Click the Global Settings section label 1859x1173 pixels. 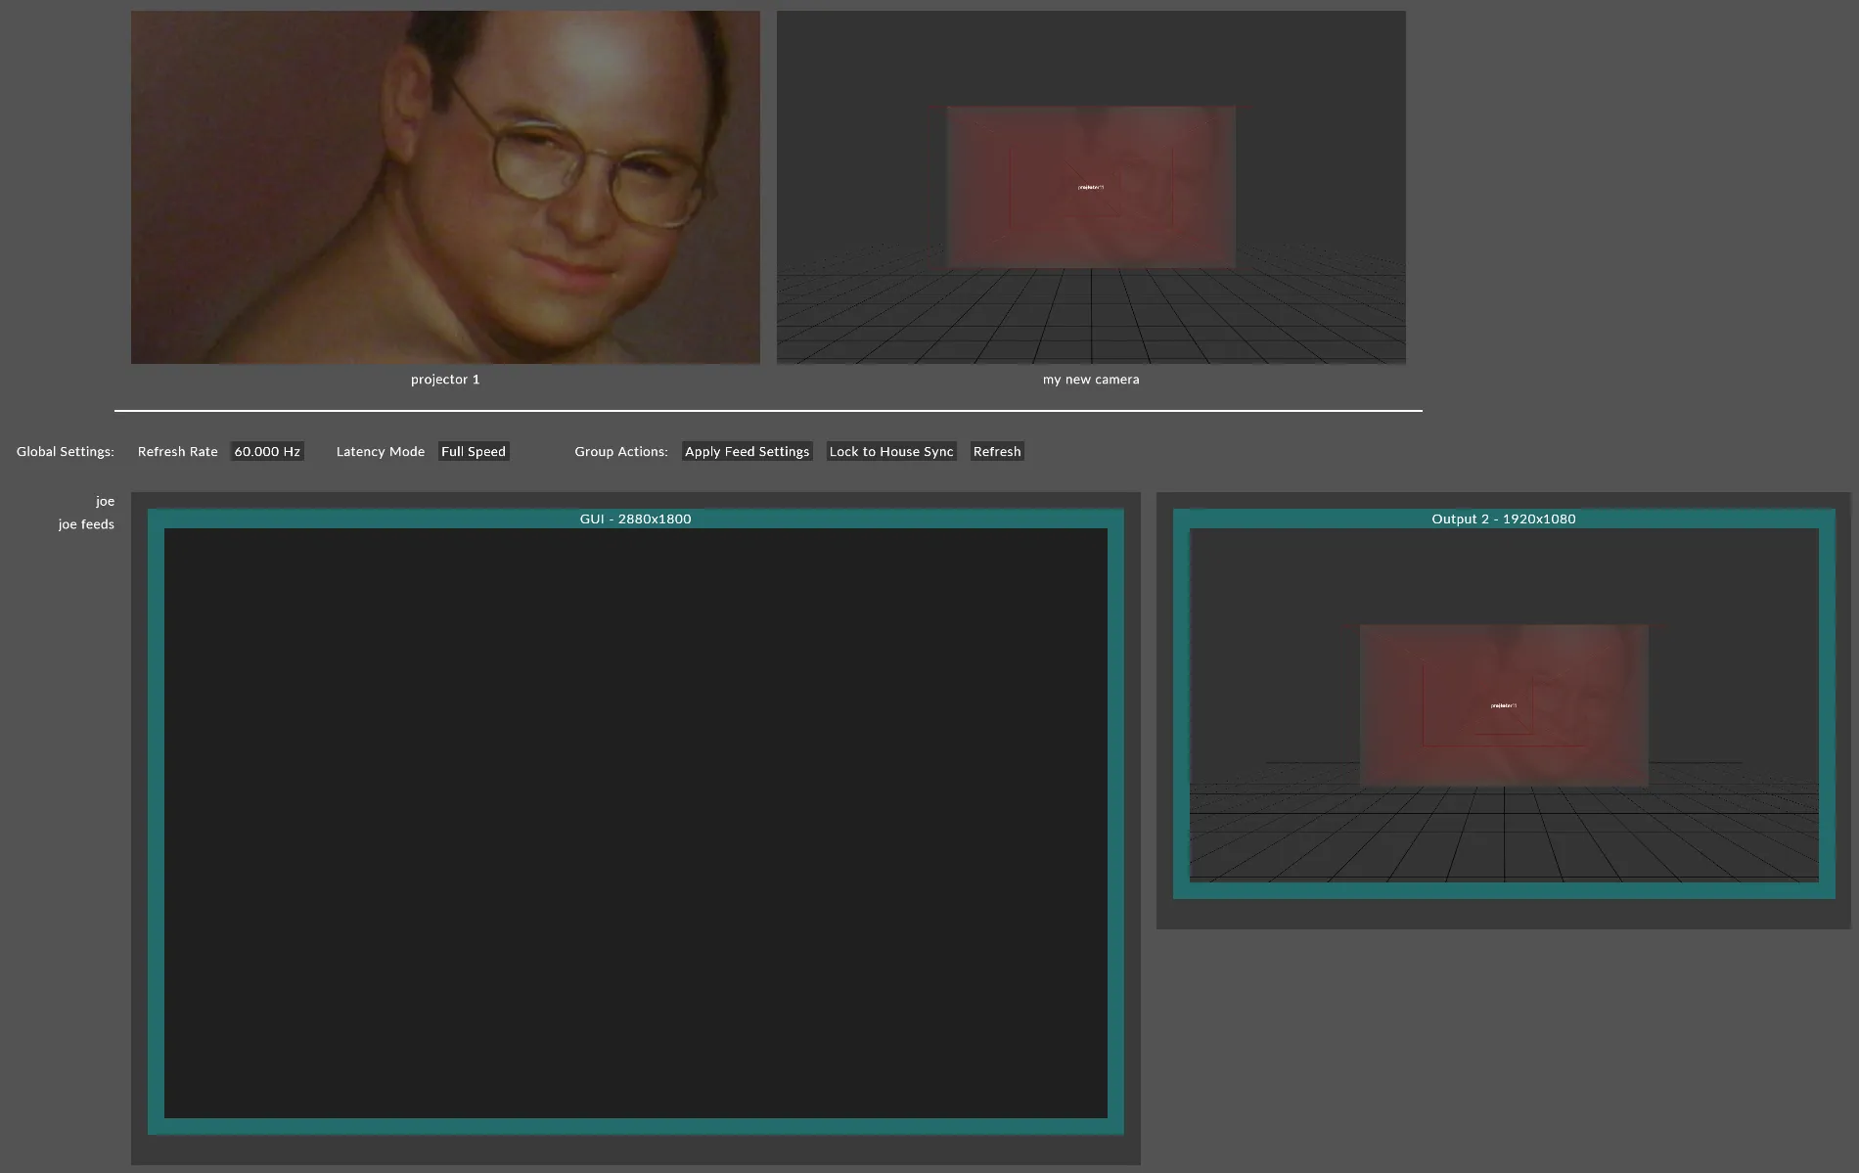tap(65, 451)
